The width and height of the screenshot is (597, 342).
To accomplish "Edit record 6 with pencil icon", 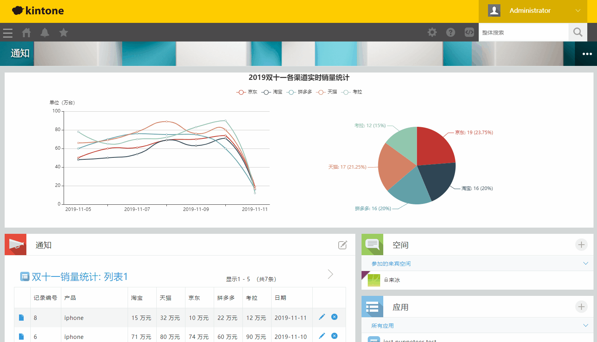I will [x=322, y=336].
